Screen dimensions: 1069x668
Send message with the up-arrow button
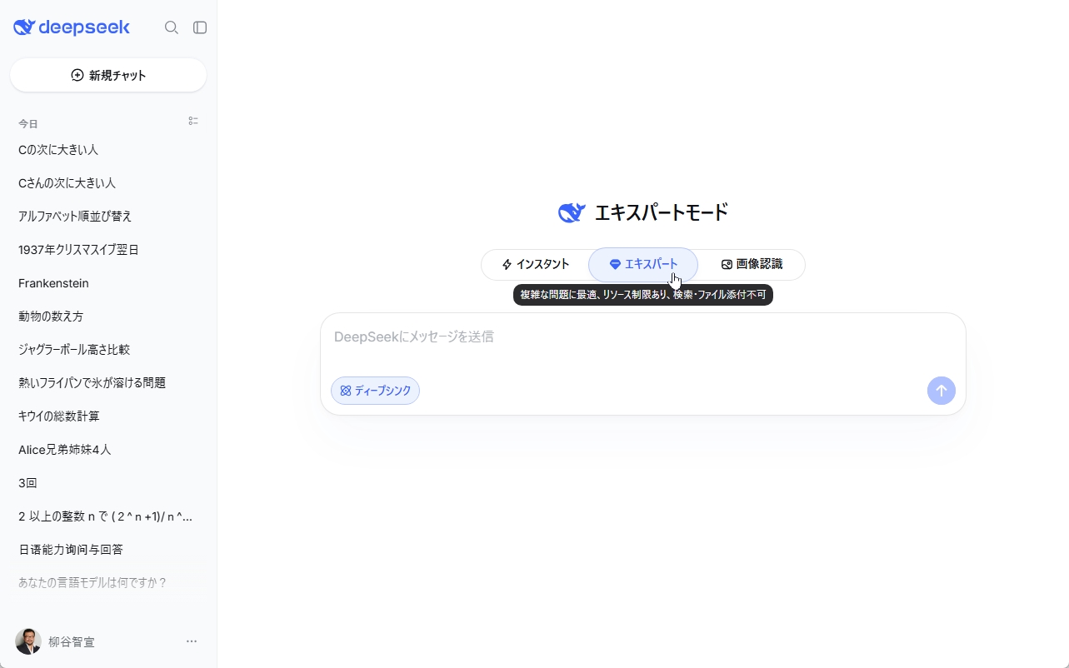point(942,391)
